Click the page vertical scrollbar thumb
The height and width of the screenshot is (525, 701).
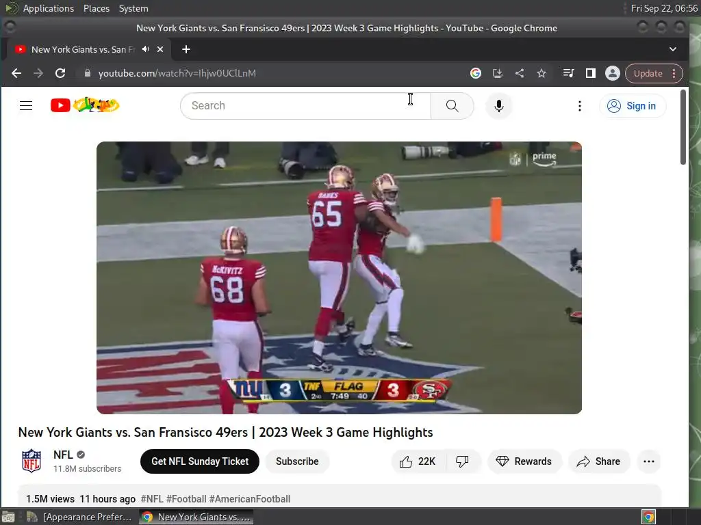tap(683, 127)
